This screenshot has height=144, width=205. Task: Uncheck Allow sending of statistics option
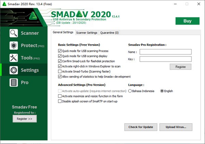click(x=60, y=77)
